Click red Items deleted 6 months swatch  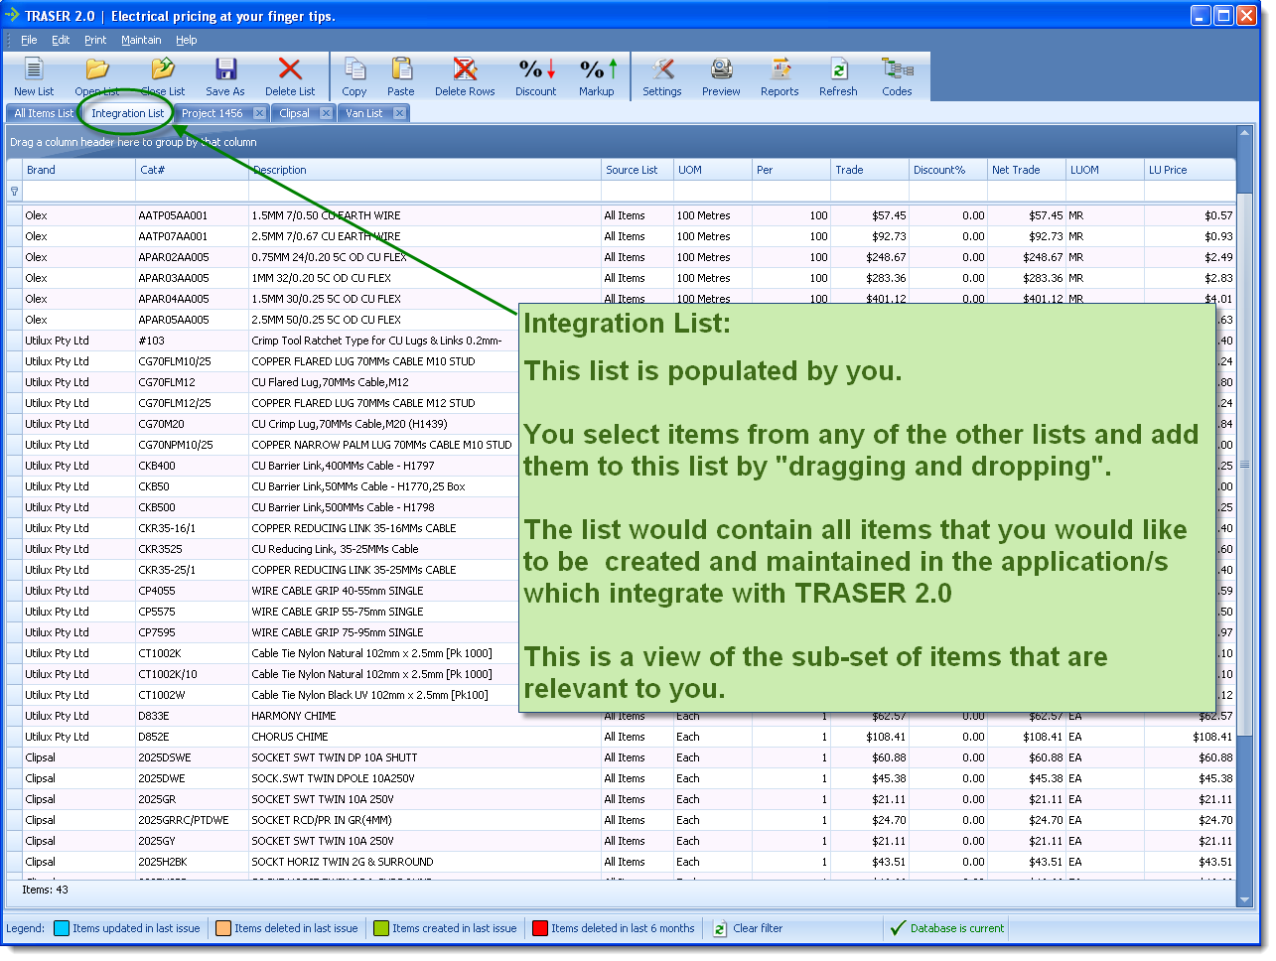point(540,928)
